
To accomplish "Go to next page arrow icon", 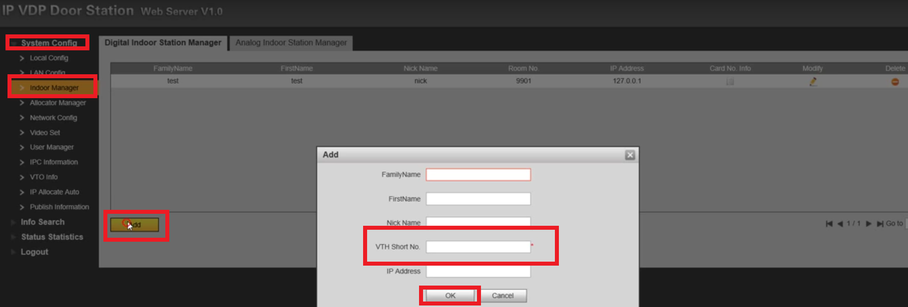I will (868, 224).
